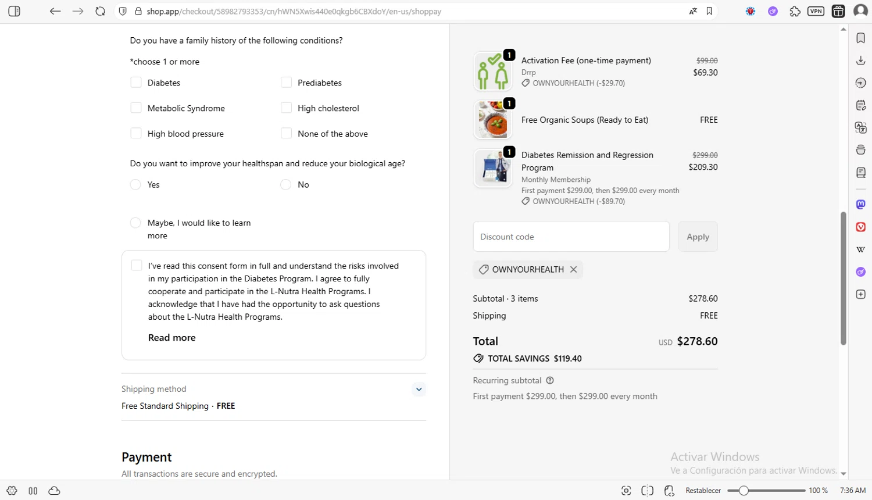872x500 pixels.
Task: Click the TOTAL SAVINGS $119.40 text
Action: click(535, 359)
